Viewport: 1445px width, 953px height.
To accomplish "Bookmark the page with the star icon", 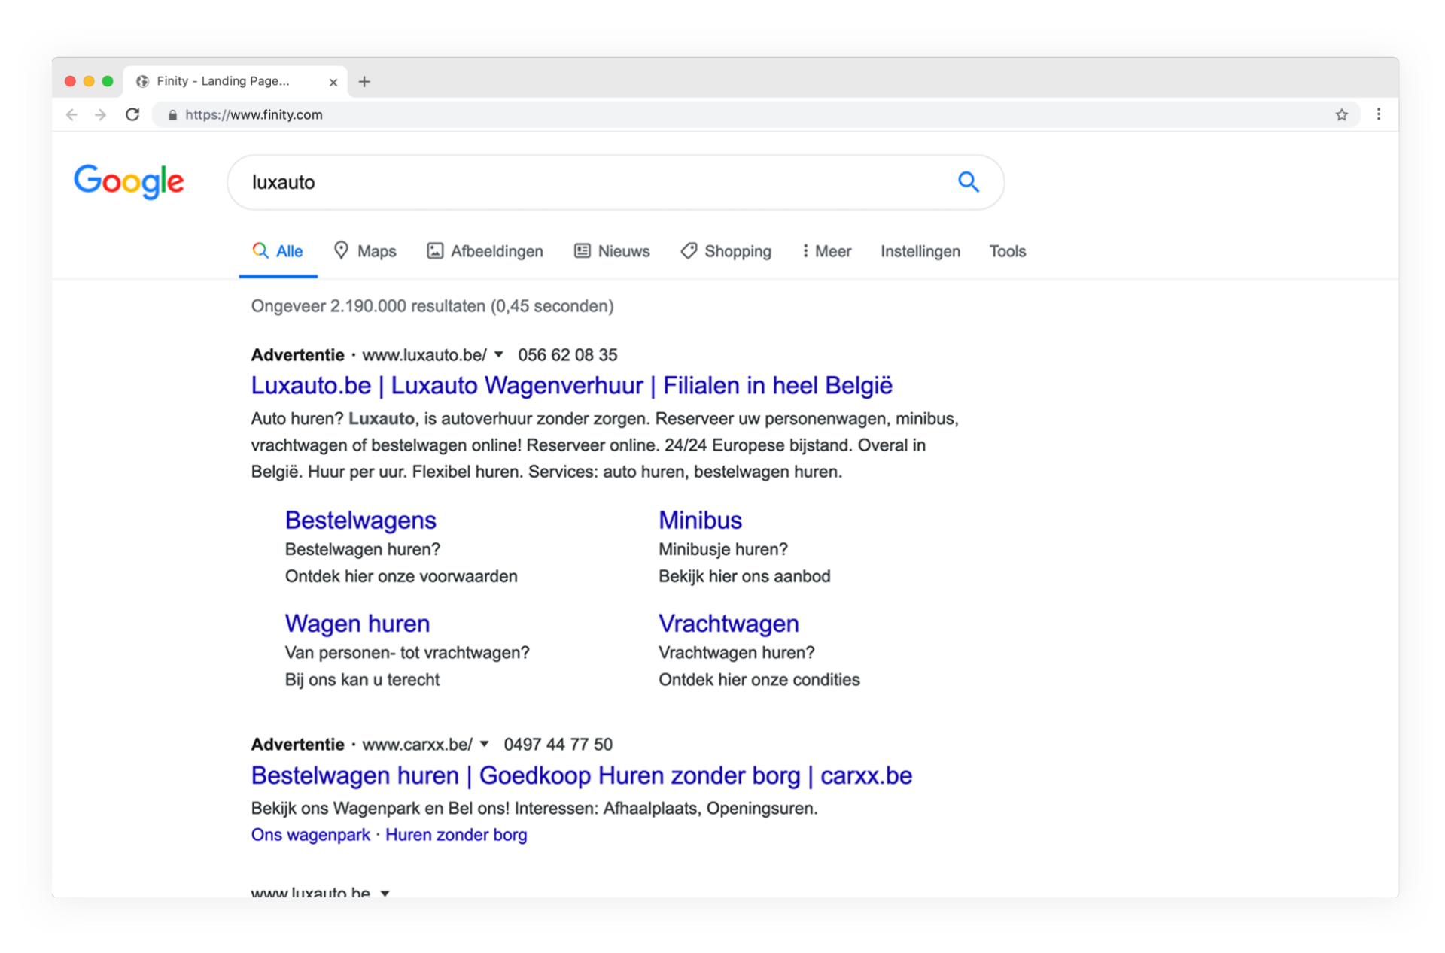I will point(1341,115).
